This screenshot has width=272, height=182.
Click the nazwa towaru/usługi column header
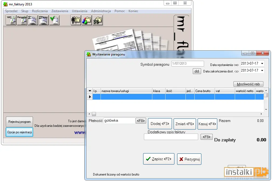click(126, 91)
